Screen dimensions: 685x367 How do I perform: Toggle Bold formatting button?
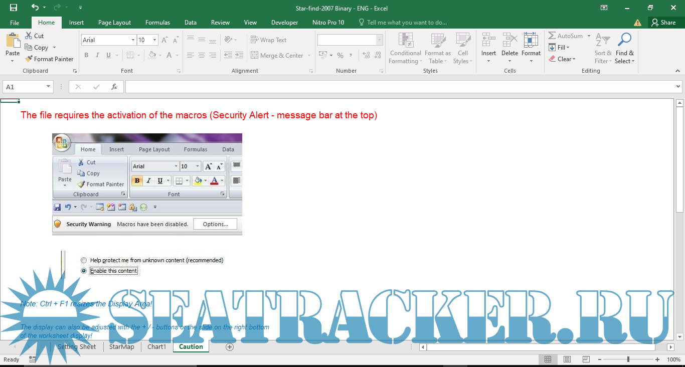[86, 55]
